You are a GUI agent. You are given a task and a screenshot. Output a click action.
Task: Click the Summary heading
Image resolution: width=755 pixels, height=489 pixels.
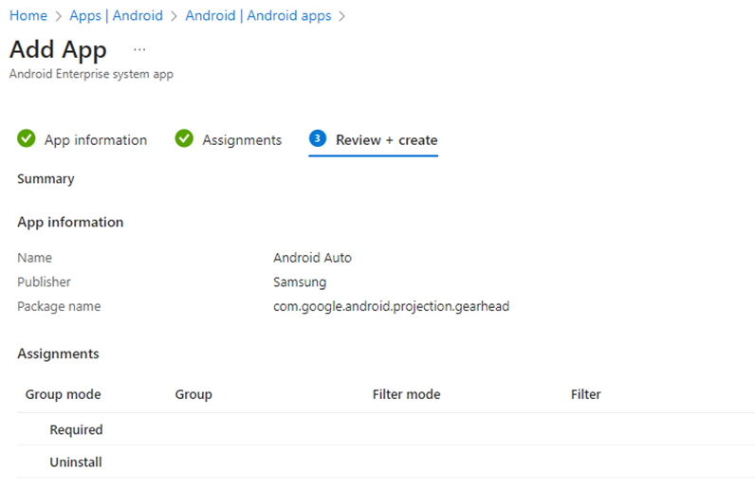pos(46,179)
